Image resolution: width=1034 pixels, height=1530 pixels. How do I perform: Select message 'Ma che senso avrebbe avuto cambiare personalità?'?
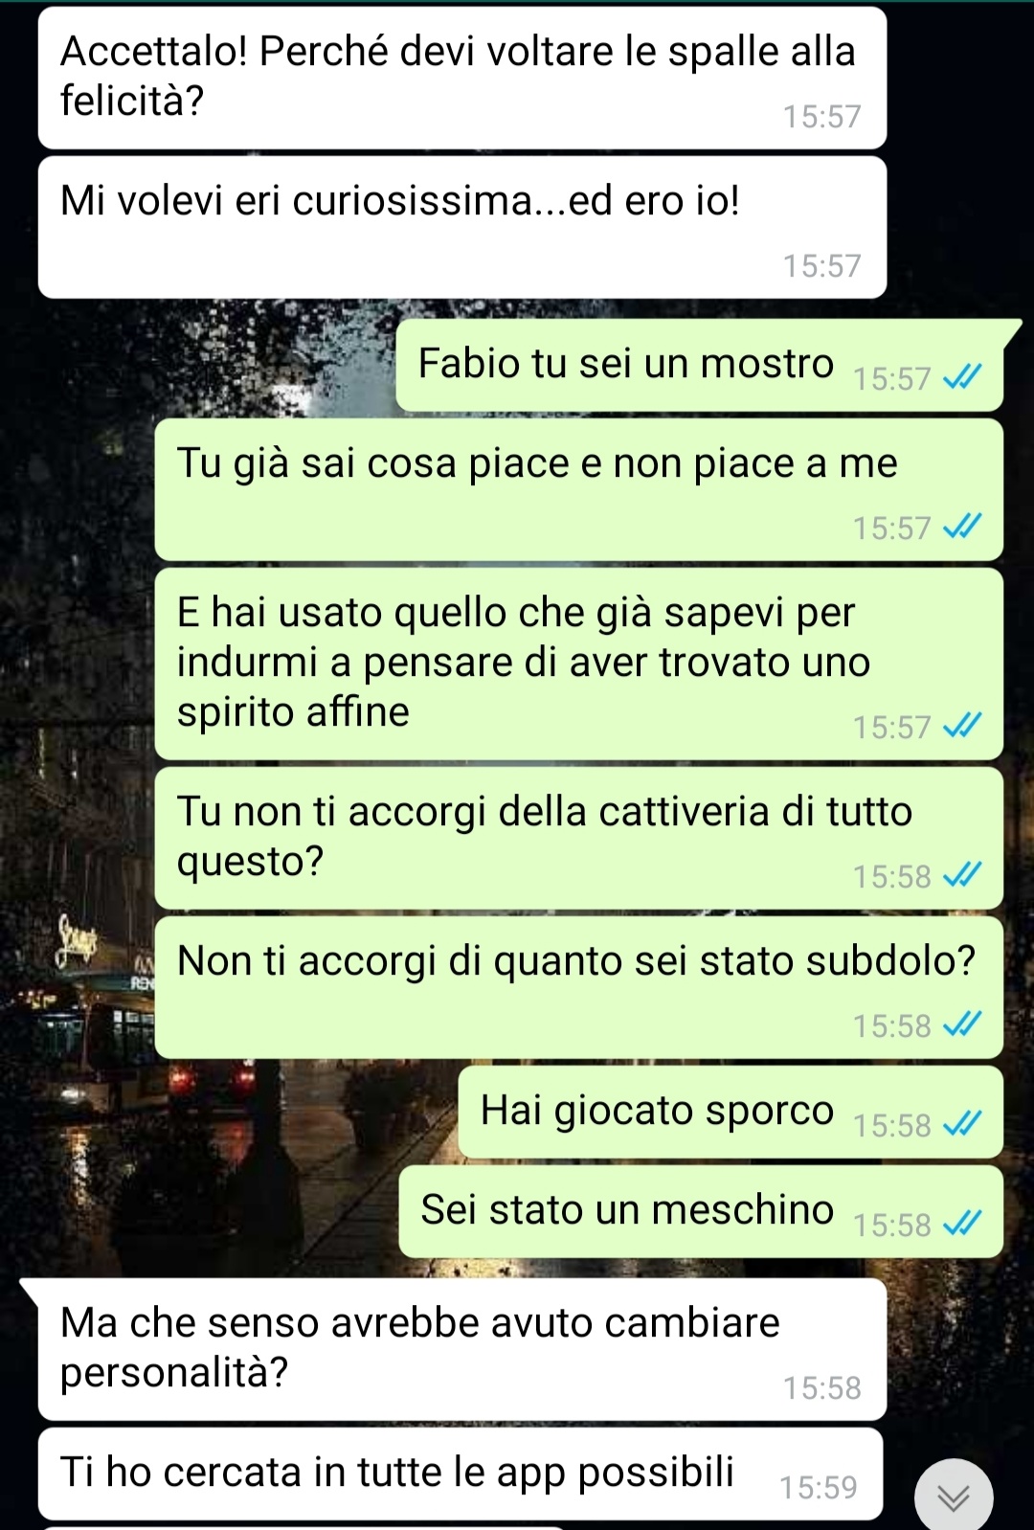coord(462,1349)
